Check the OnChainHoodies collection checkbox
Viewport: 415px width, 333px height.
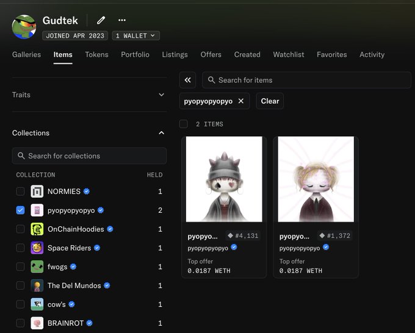click(x=20, y=229)
